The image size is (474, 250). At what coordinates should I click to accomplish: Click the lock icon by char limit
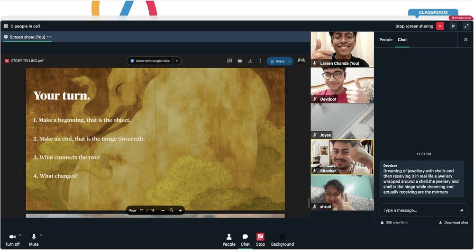[x=382, y=223]
